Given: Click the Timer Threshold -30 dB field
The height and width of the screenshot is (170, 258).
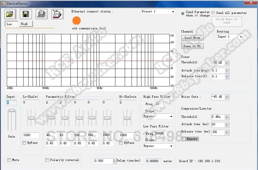Looking at the screenshot, I should coord(218,63).
